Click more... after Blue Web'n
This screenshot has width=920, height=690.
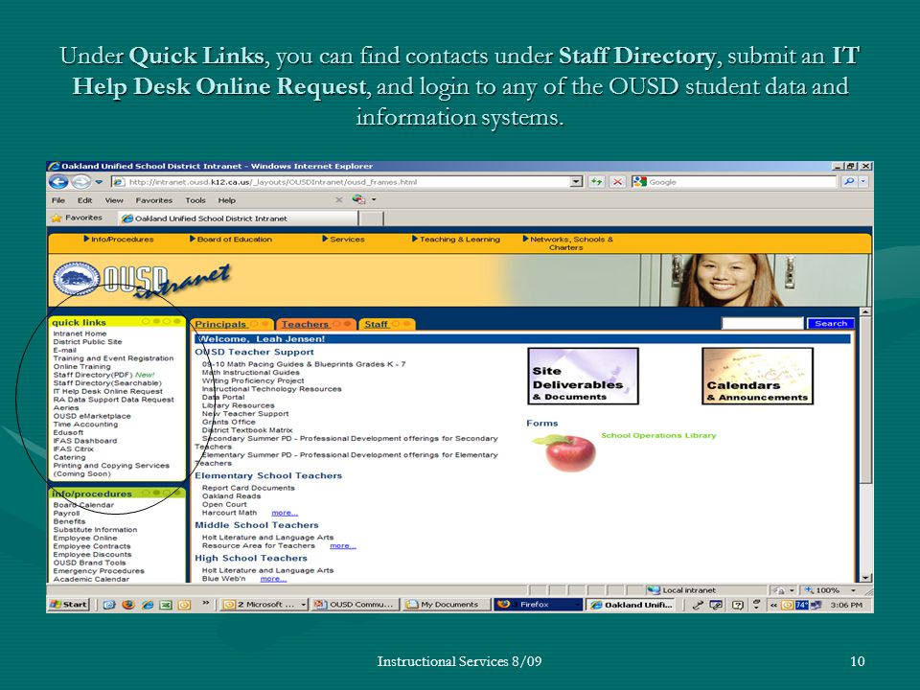pos(273,579)
